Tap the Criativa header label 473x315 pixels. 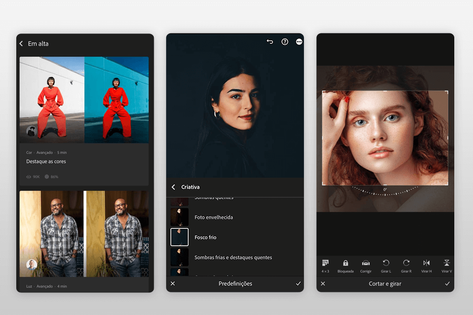point(190,187)
